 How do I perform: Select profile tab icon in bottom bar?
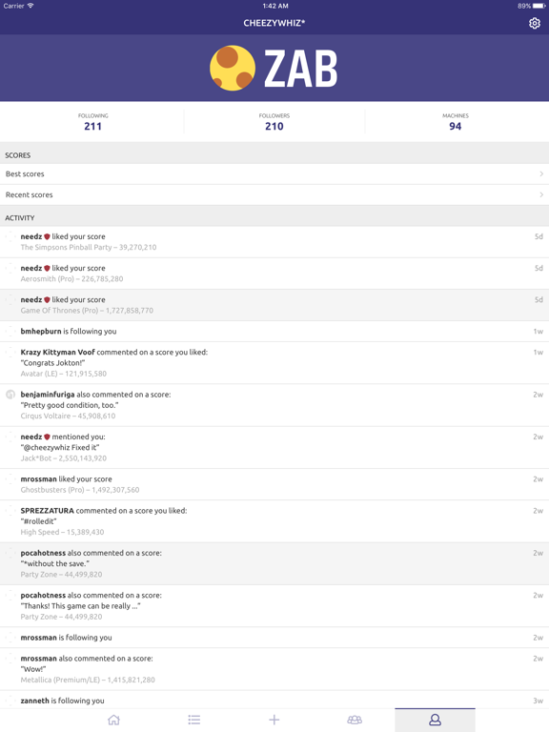tap(435, 720)
